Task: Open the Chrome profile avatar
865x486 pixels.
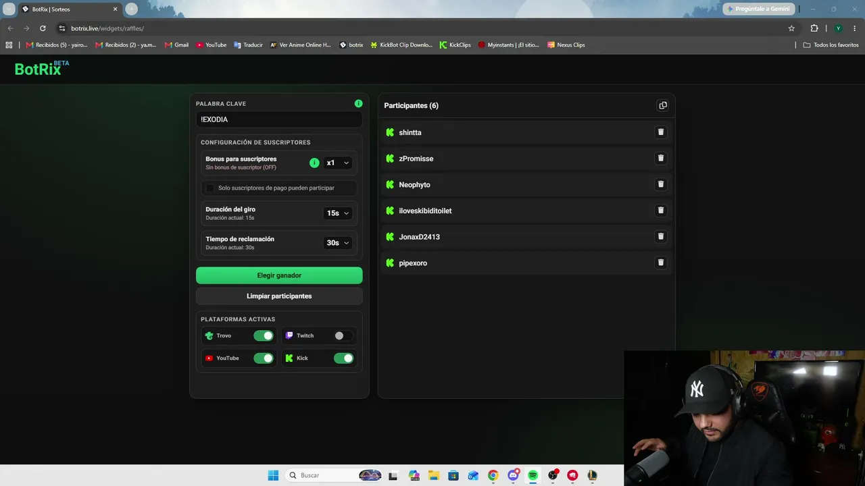Action: (838, 28)
